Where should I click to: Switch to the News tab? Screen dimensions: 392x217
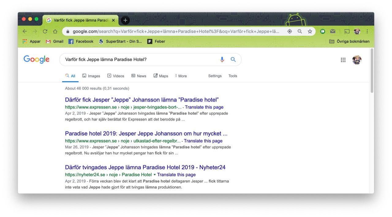(x=139, y=76)
